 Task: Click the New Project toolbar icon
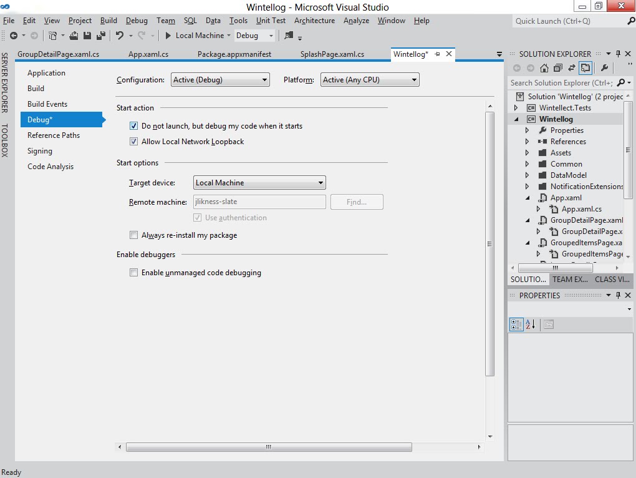pos(53,36)
